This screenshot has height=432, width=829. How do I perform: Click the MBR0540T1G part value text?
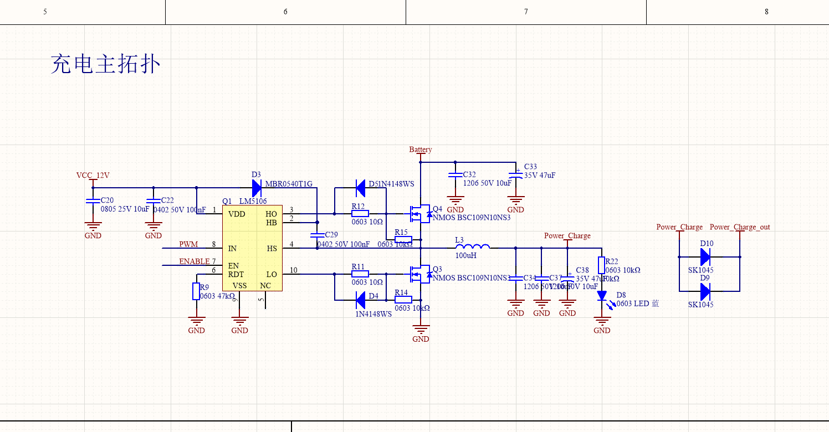click(x=289, y=184)
